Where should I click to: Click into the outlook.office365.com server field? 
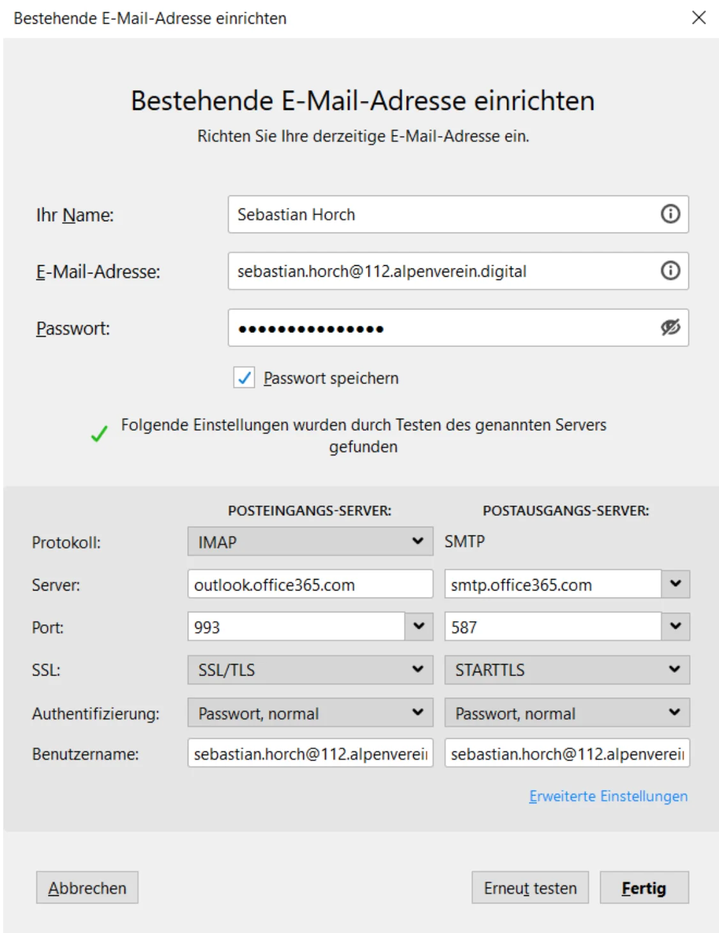pos(310,584)
